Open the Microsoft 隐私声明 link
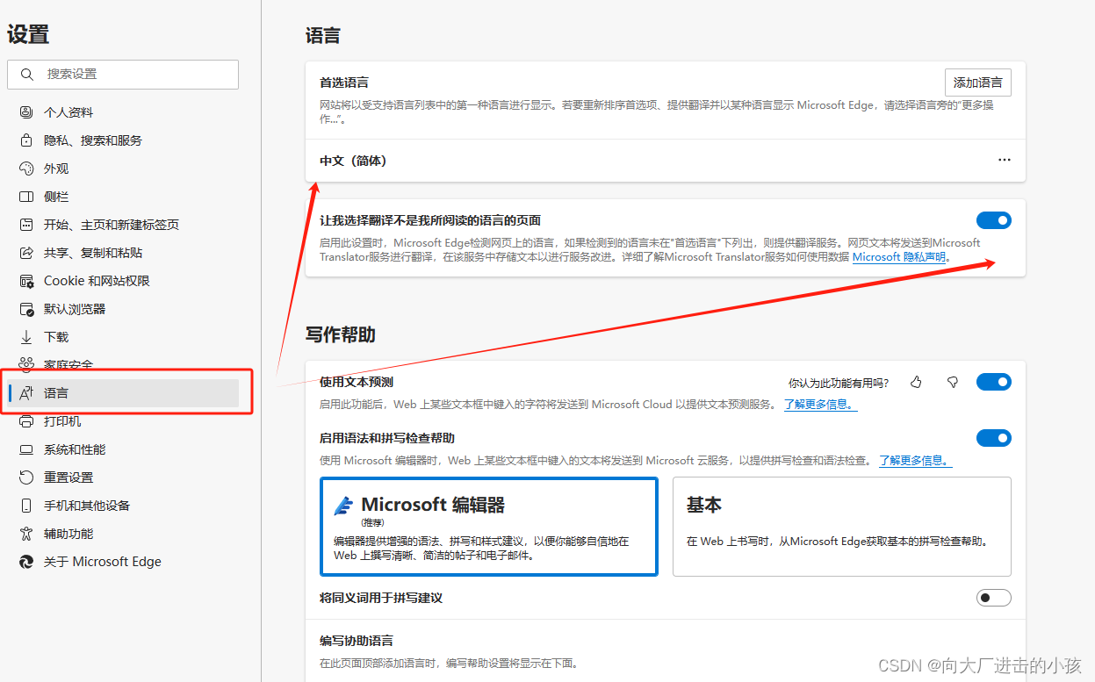Image resolution: width=1095 pixels, height=682 pixels. point(899,257)
